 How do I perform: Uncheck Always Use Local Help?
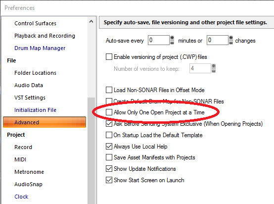pyautogui.click(x=109, y=146)
